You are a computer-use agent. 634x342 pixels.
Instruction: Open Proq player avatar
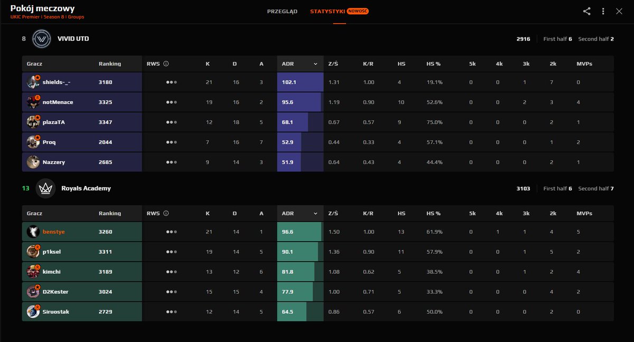33,142
